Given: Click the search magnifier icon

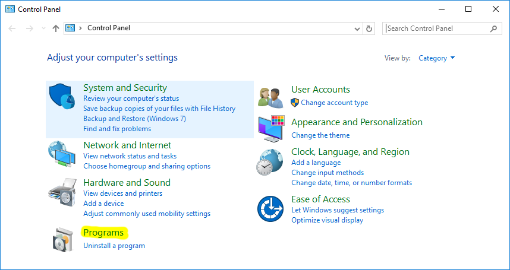Looking at the screenshot, I should point(493,28).
